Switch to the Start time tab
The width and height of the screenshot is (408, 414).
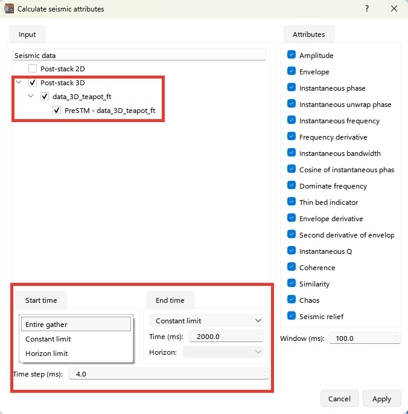click(x=41, y=300)
